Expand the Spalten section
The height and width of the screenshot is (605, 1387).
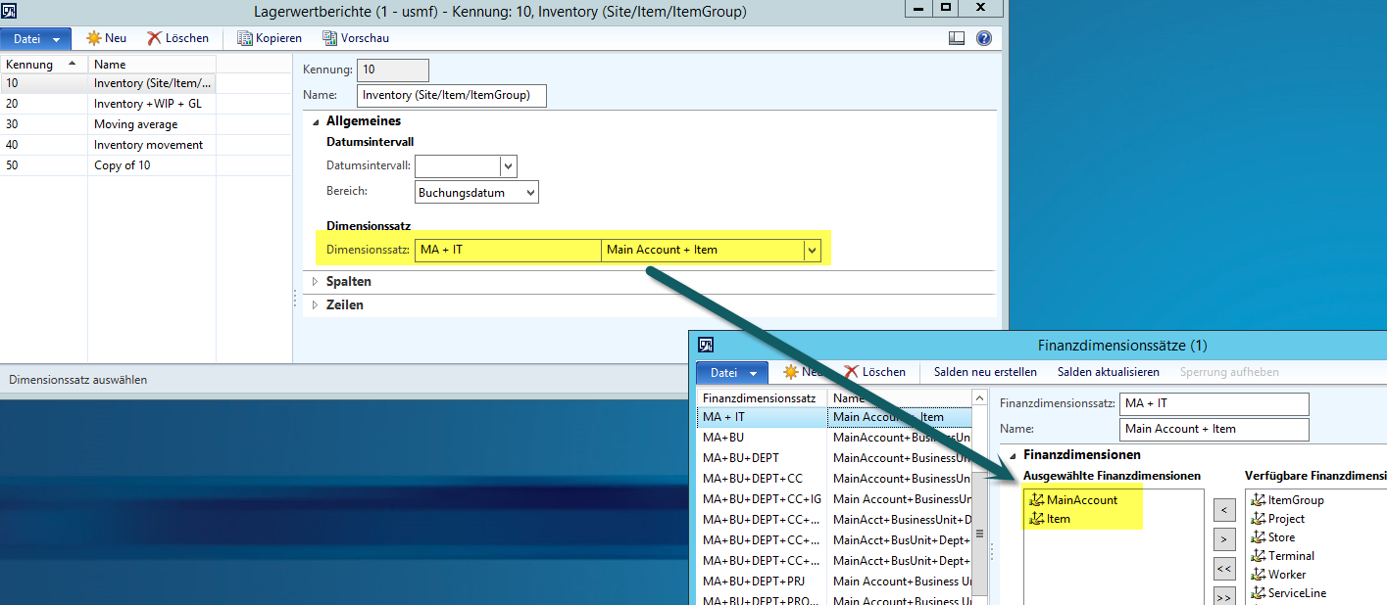[x=316, y=282]
